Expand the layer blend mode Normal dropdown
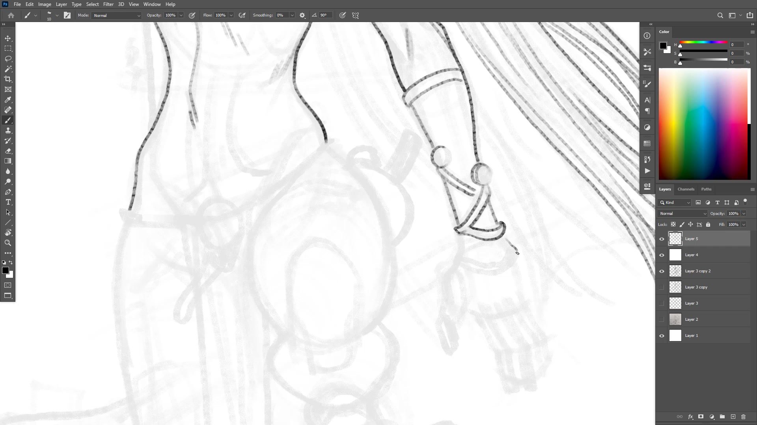This screenshot has width=757, height=425. coord(682,213)
